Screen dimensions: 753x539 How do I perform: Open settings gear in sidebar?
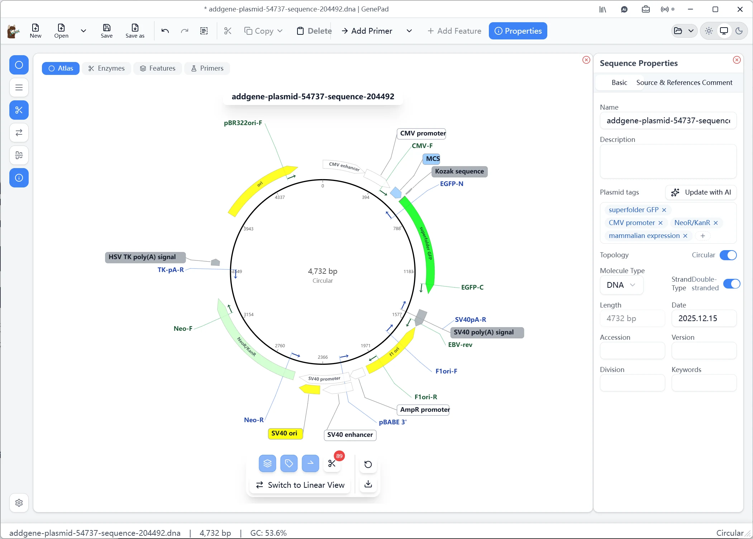19,503
